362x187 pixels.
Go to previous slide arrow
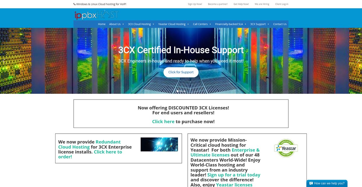point(4,61)
